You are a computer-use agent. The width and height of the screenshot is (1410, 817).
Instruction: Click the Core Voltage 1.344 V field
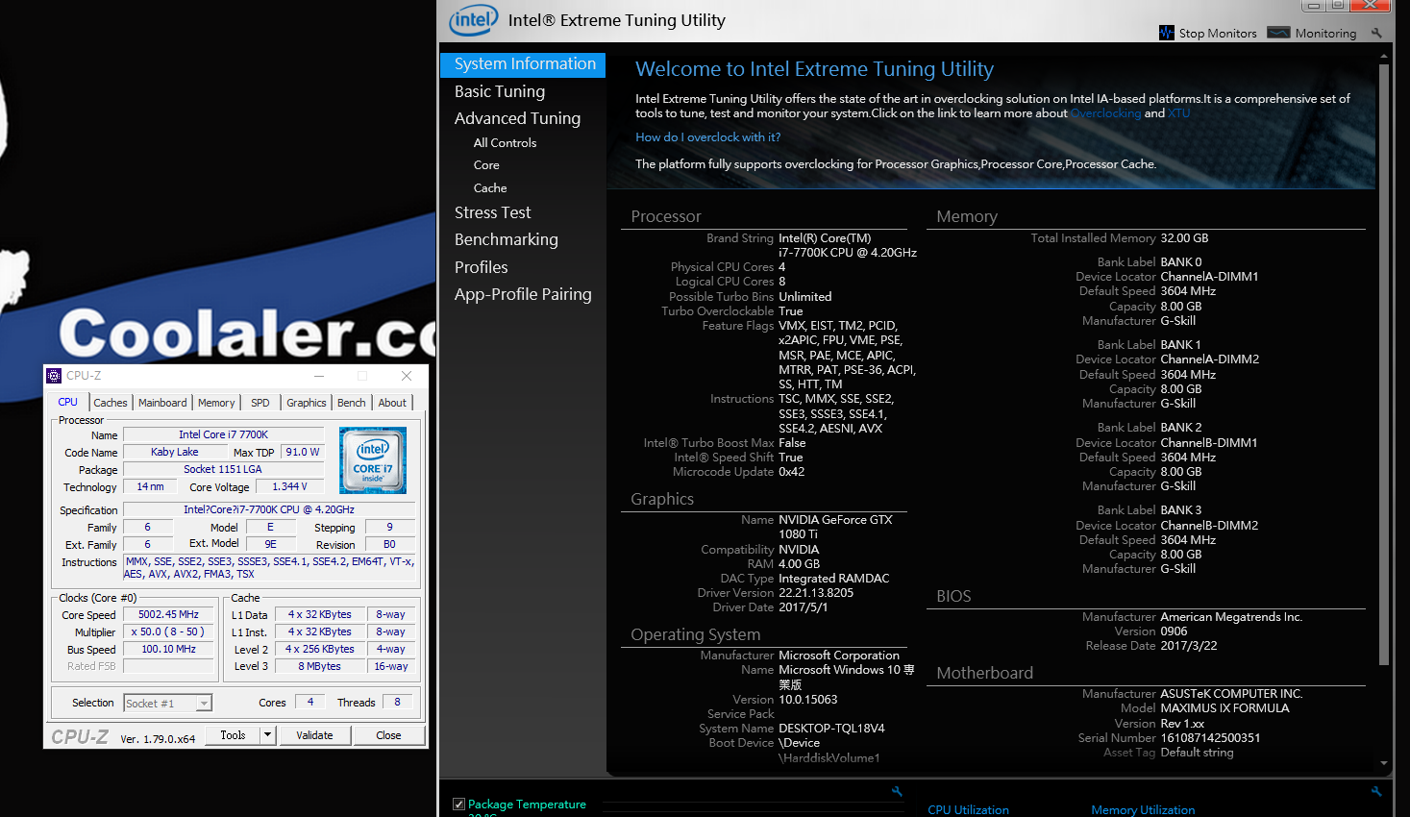click(x=289, y=487)
